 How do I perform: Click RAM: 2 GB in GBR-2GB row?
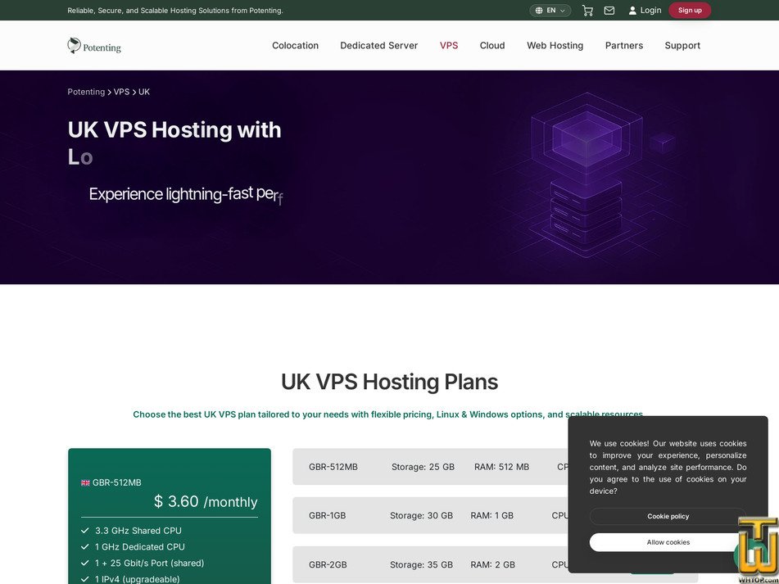coord(493,564)
